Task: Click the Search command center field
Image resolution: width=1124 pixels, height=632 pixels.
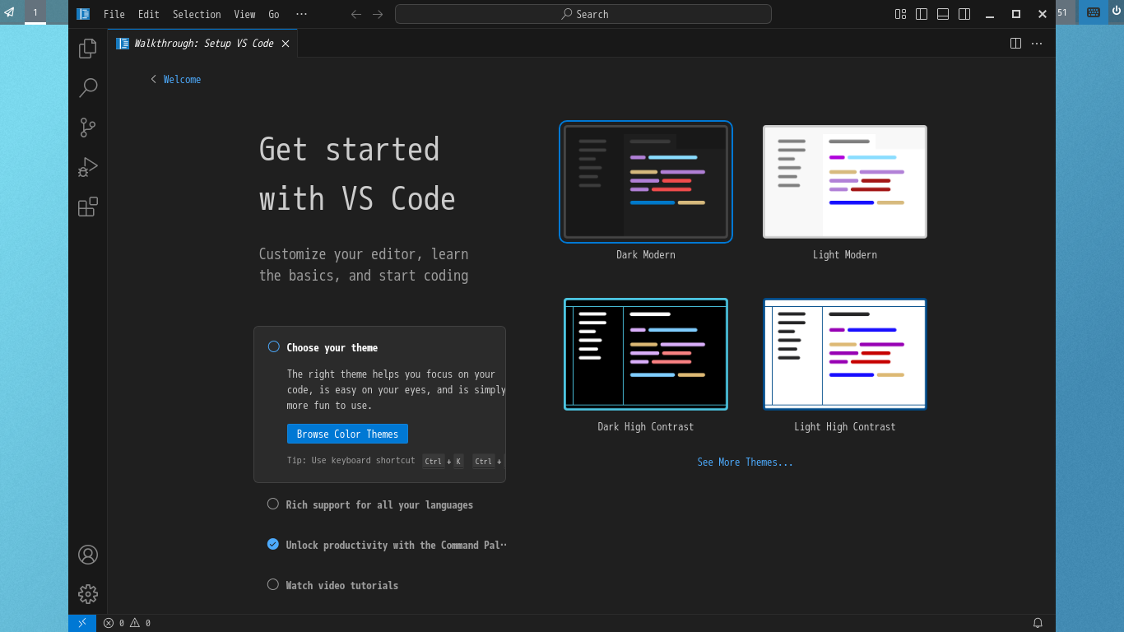Action: [x=583, y=14]
